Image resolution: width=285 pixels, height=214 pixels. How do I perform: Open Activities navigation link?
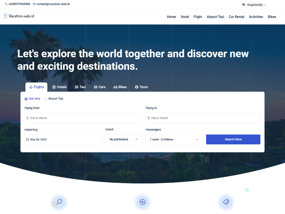(256, 17)
